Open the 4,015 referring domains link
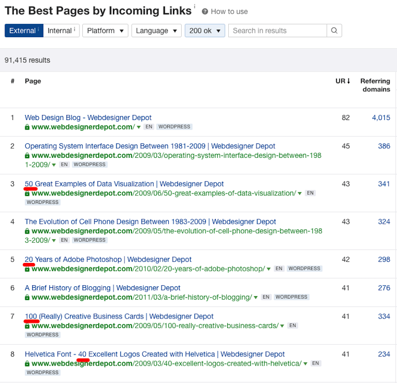Image resolution: width=397 pixels, height=383 pixels. [x=381, y=118]
